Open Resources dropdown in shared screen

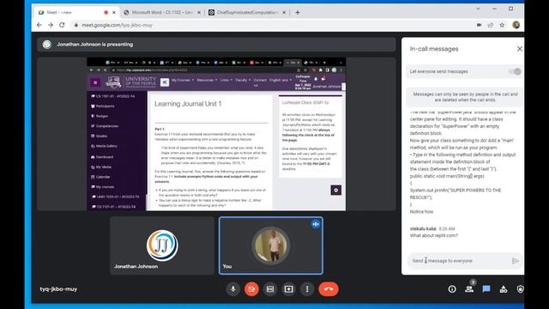tap(207, 80)
